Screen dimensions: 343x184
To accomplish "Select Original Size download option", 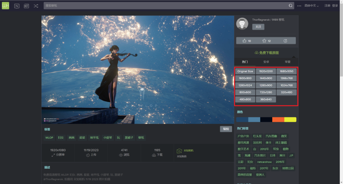I will pyautogui.click(x=245, y=71).
